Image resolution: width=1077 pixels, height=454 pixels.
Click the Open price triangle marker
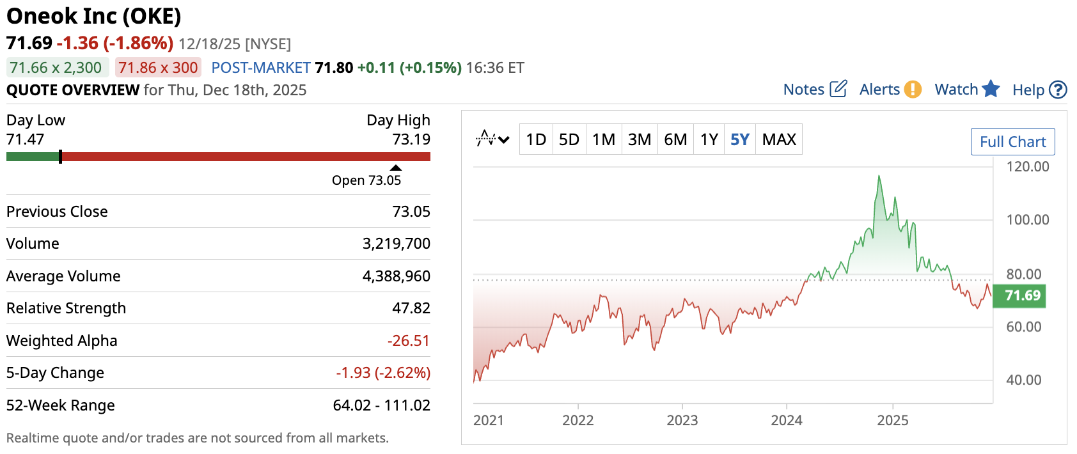[x=396, y=168]
